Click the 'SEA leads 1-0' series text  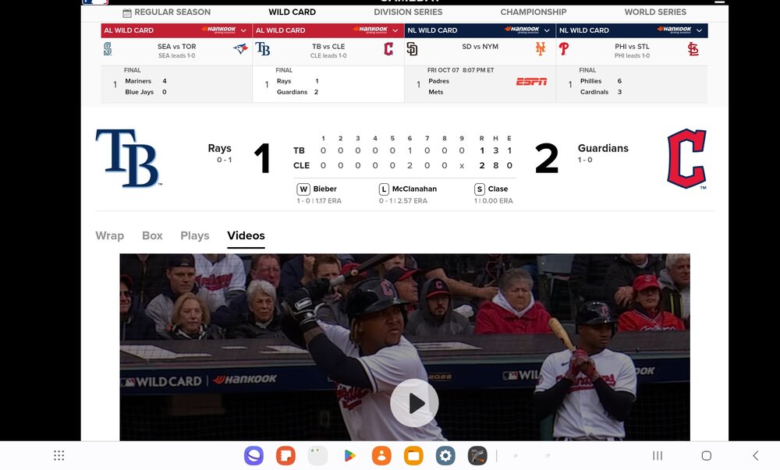tap(176, 55)
